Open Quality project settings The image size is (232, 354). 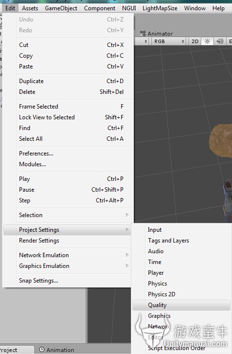pos(182,305)
